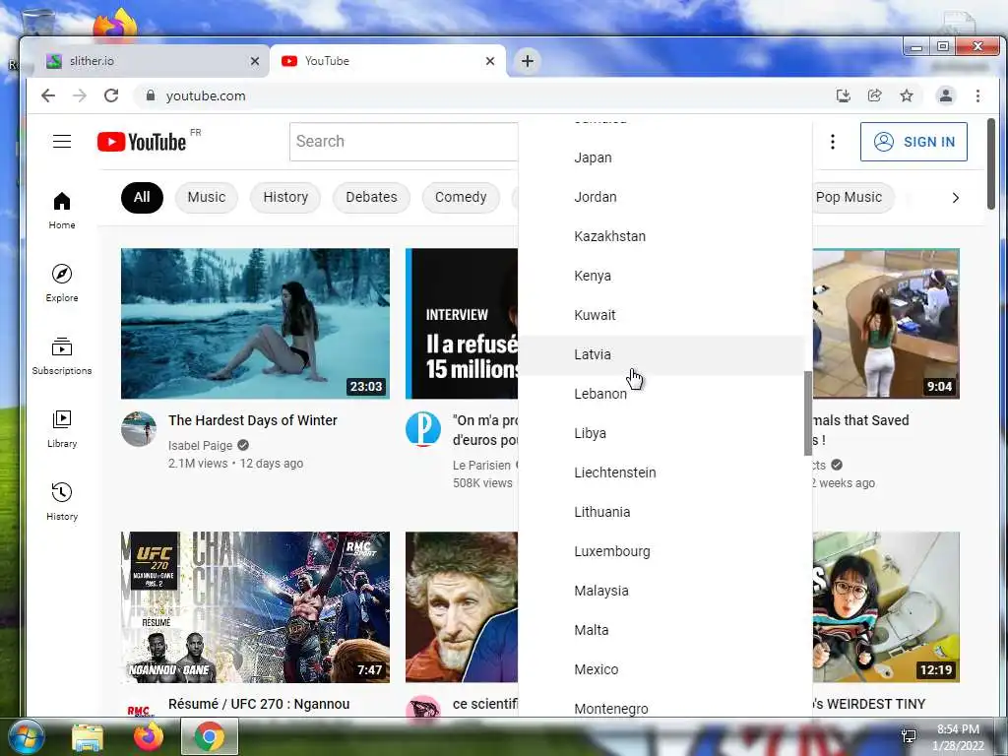Select the Pop Music filter chip
1008x756 pixels.
click(853, 197)
